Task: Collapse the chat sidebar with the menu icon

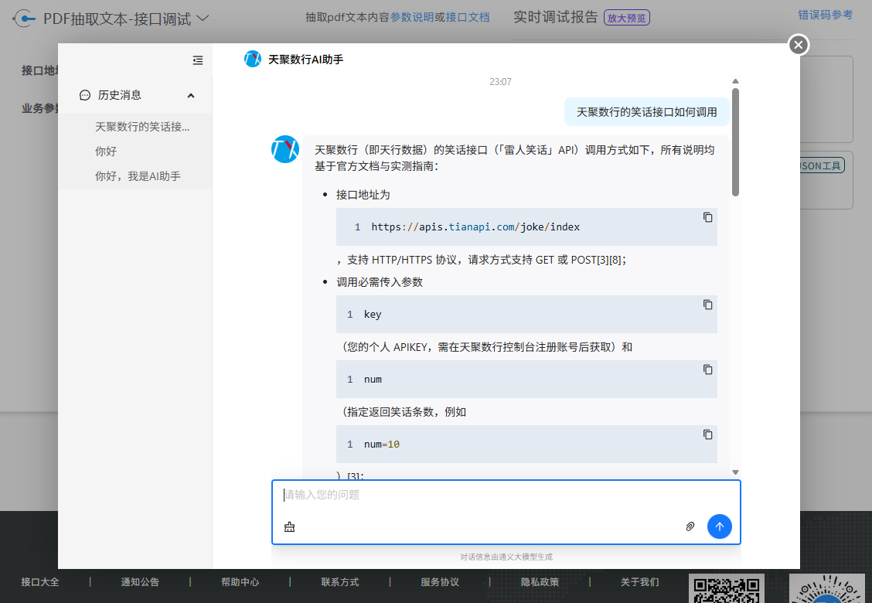Action: [x=198, y=60]
